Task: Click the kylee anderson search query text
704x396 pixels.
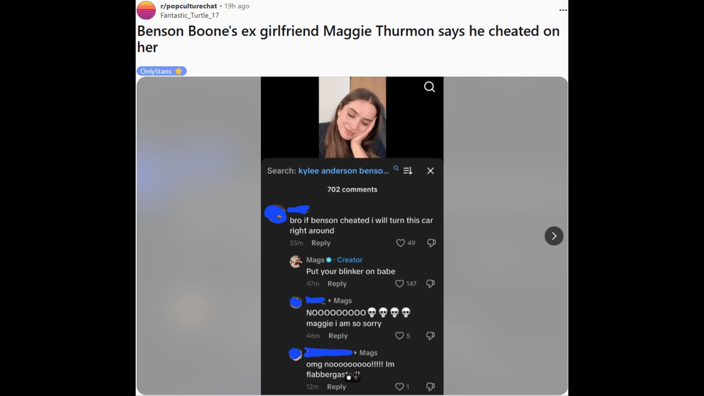Action: (x=344, y=170)
